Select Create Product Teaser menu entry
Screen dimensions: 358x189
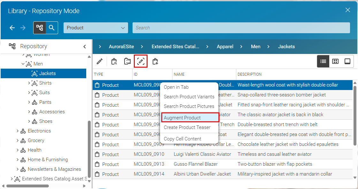[187, 127]
